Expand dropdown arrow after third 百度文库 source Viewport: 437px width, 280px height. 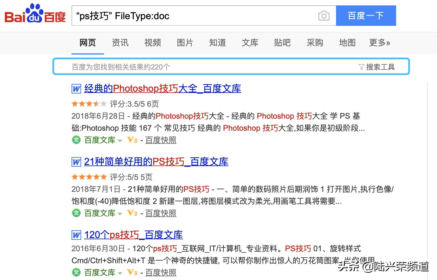coord(120,273)
